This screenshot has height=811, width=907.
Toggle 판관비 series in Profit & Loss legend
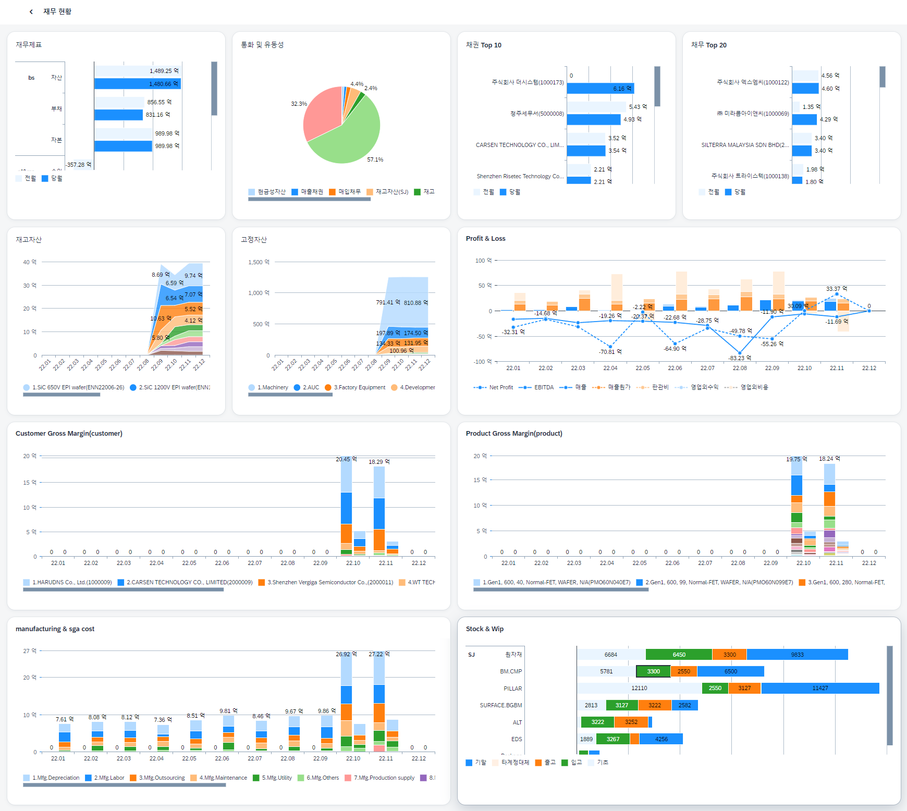(x=653, y=387)
